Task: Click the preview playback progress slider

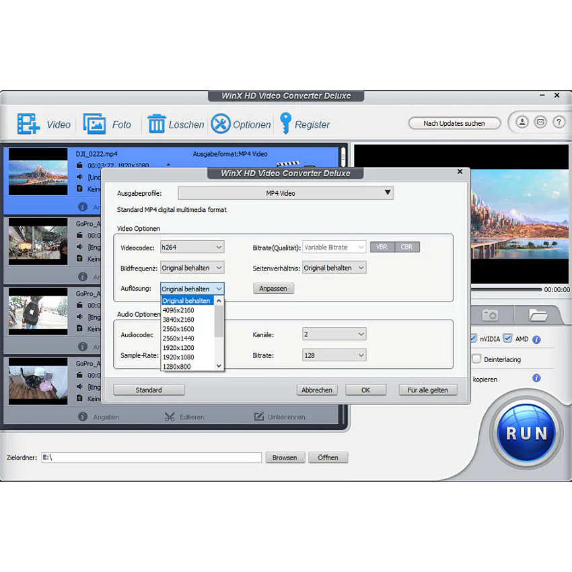Action: tap(506, 289)
